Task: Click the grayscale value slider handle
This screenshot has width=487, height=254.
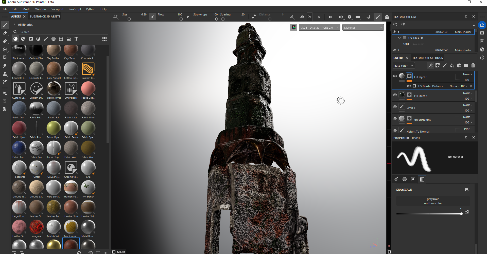Action: [461, 214]
